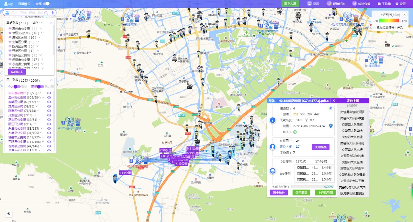Click the blue location pin beside coordinates
The height and width of the screenshot is (222, 413).
tap(330, 126)
